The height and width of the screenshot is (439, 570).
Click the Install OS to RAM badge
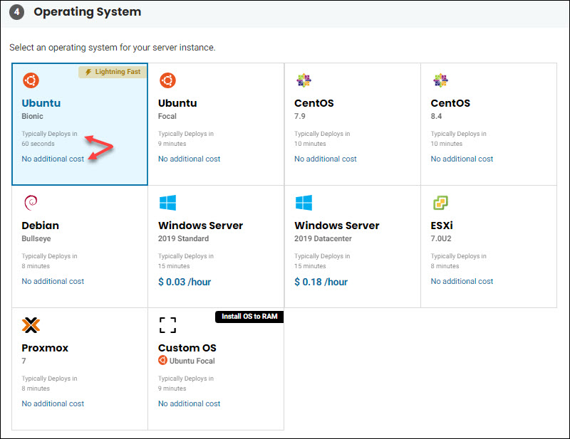(249, 317)
